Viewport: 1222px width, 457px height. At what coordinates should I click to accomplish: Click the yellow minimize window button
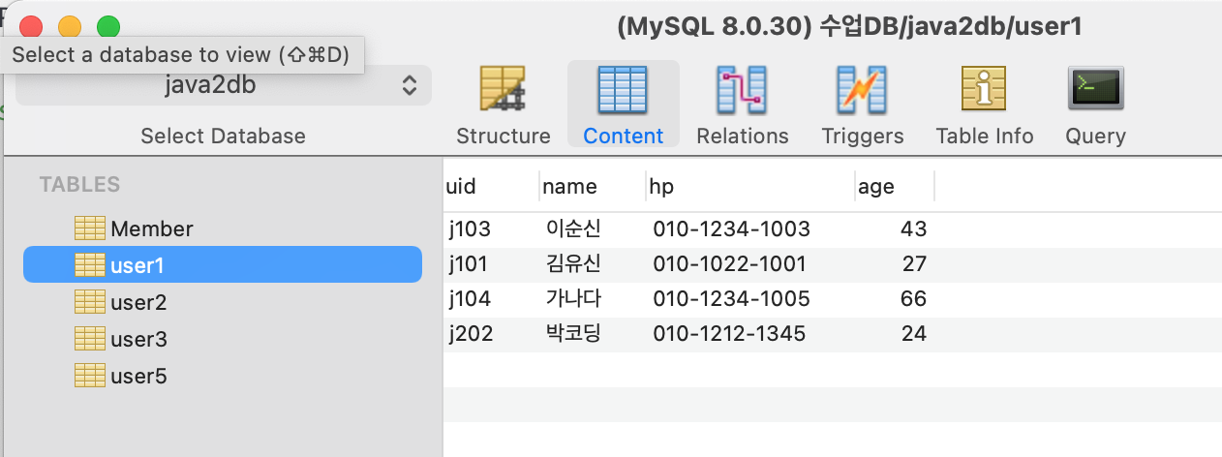coord(70,27)
